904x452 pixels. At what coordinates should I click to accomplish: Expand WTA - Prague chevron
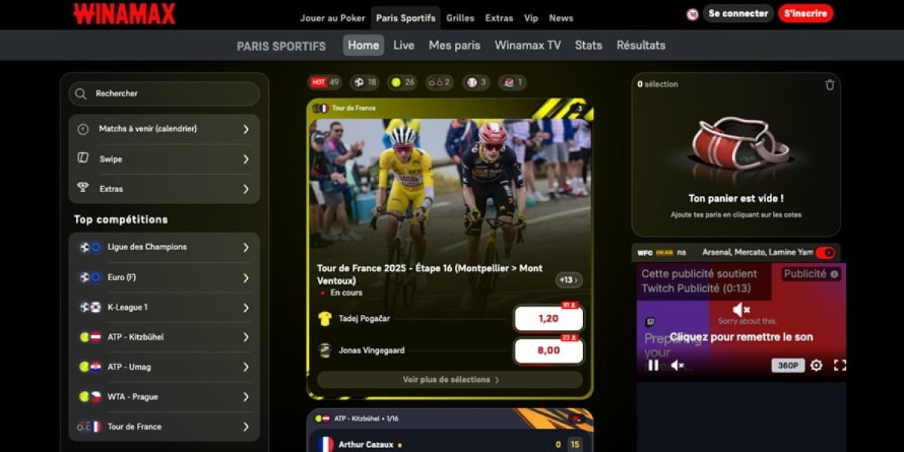(246, 396)
